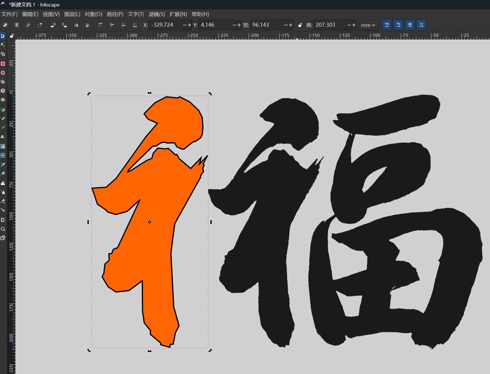Toggle the guide lock at ruler corner
490x374 pixels.
[12, 36]
